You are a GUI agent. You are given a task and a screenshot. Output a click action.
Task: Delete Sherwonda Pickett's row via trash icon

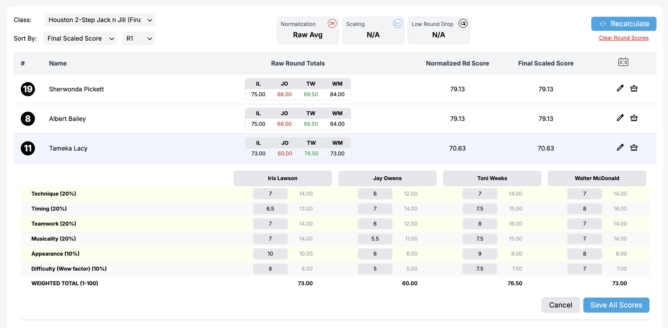click(634, 88)
